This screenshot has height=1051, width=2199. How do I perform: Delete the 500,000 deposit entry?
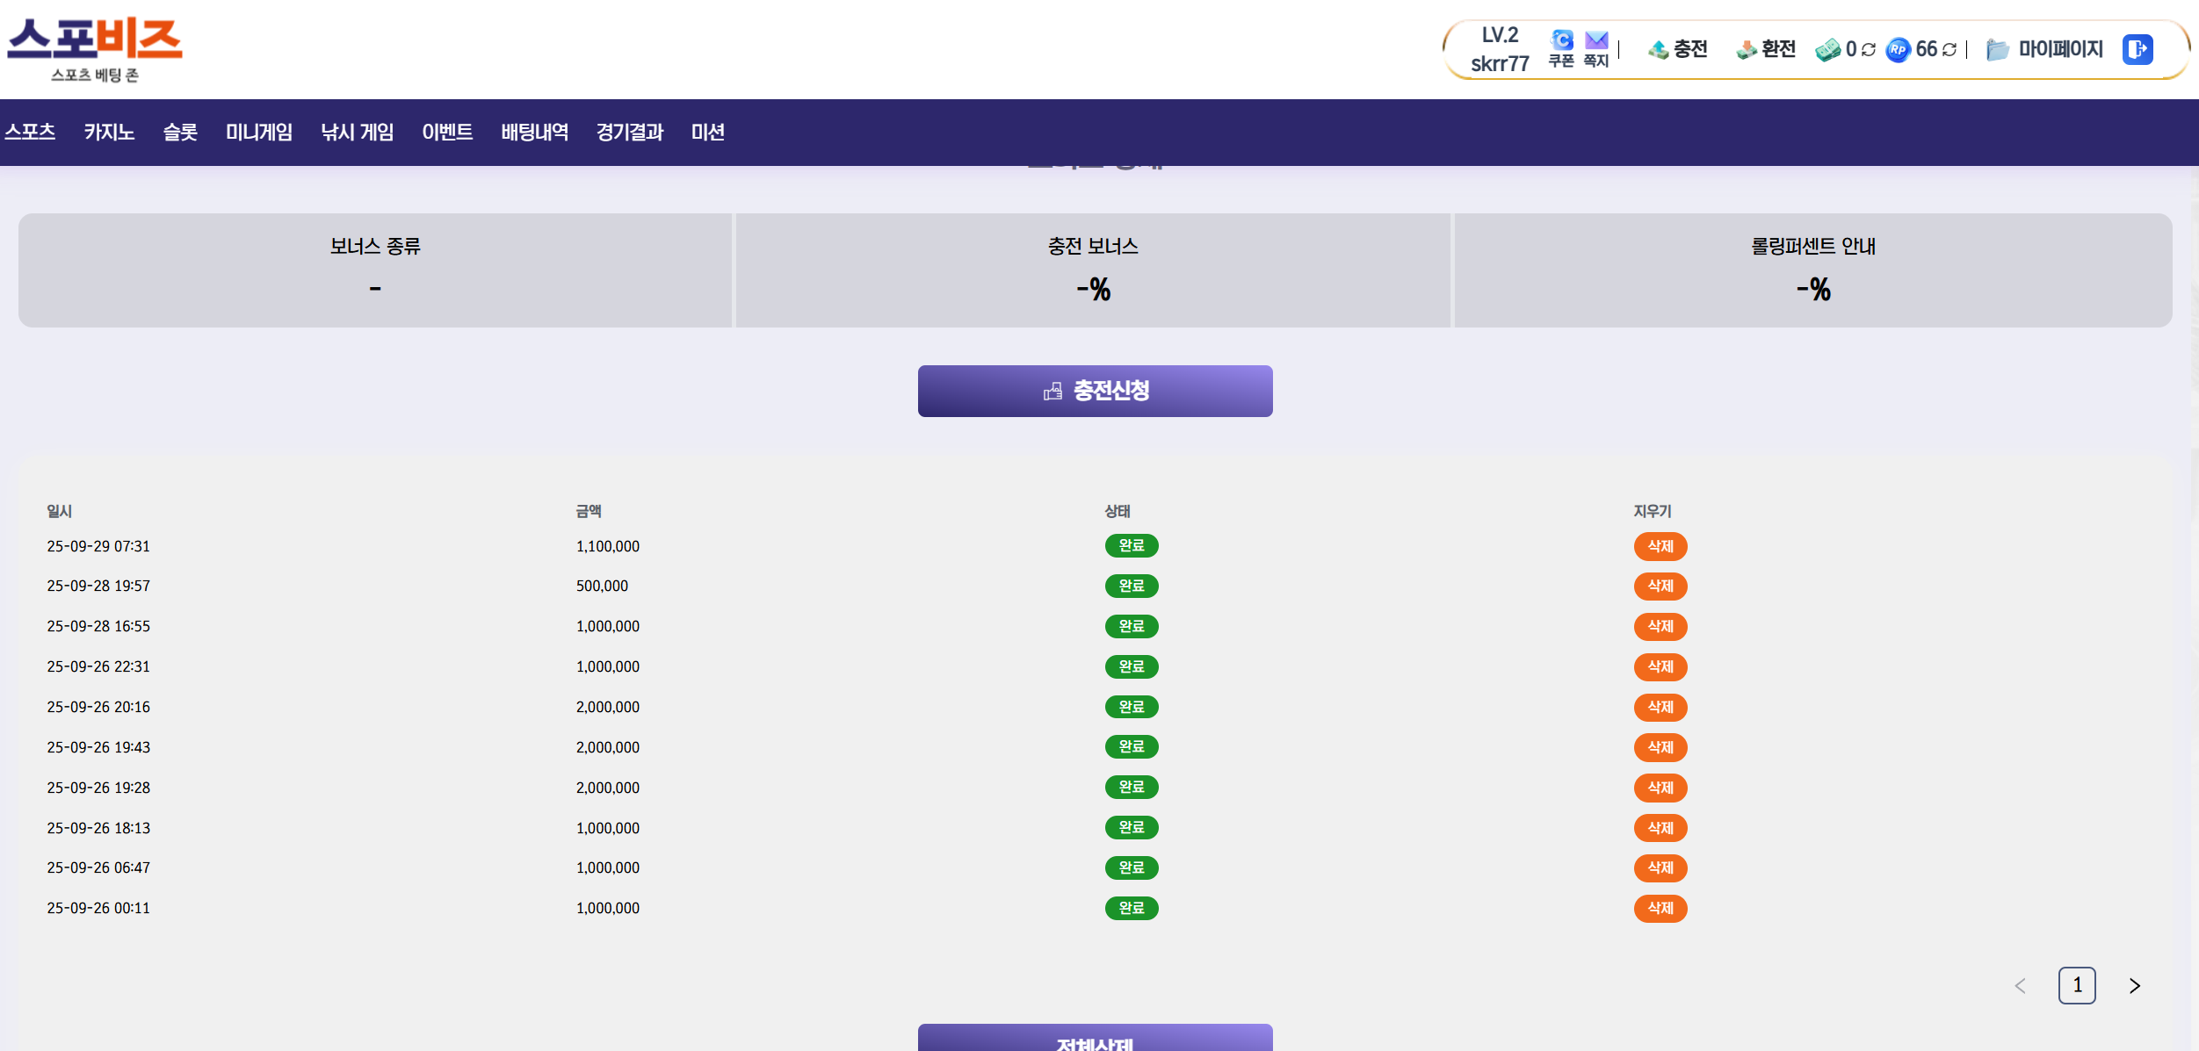click(1660, 586)
